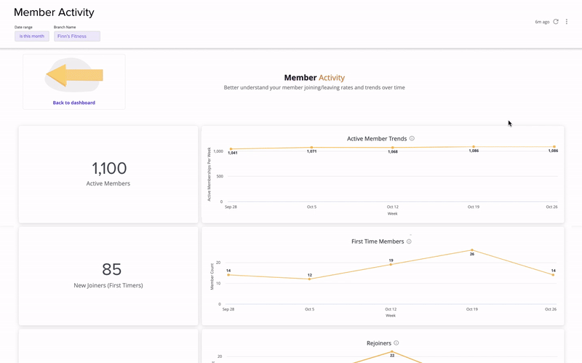Select the 22 peak point on Rejoiners chart
The image size is (582, 363).
click(x=392, y=351)
